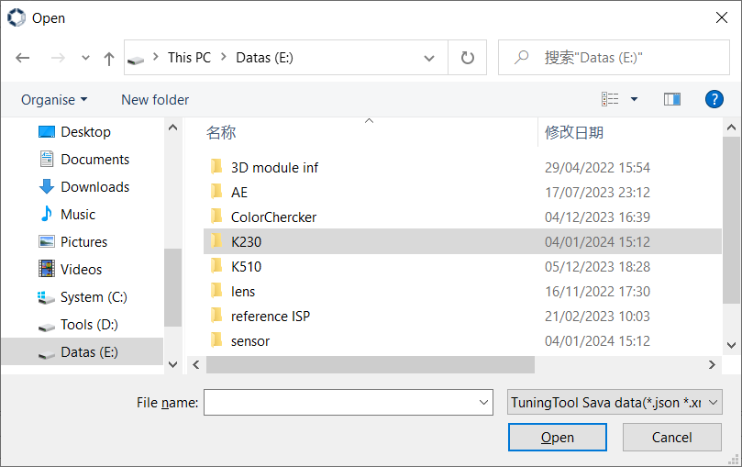Click the Open button
Image resolution: width=742 pixels, height=467 pixels.
[557, 438]
